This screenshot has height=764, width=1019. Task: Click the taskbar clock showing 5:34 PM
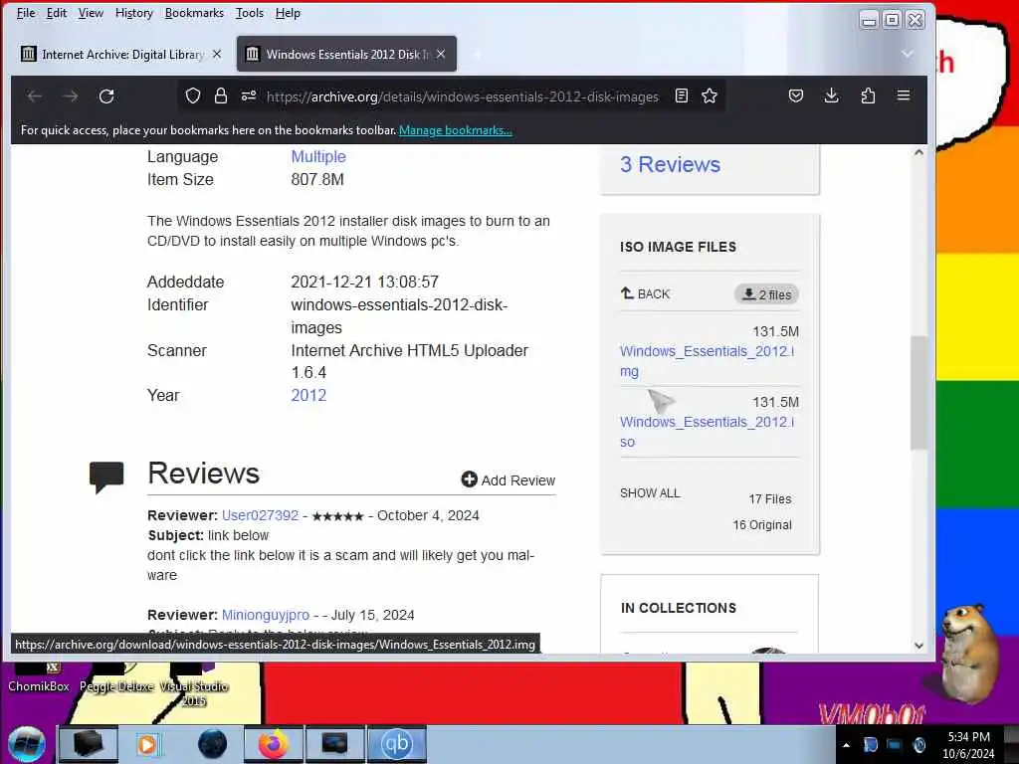coord(968,745)
